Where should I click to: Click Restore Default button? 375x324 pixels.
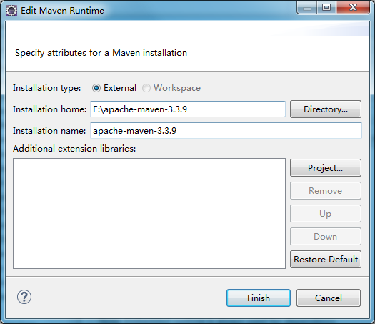326,260
